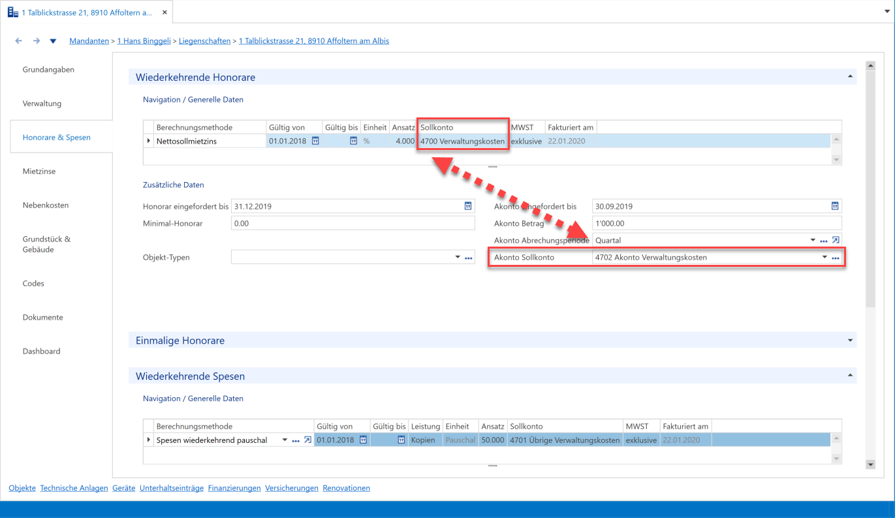Switch to the Grundangaben tab

[x=48, y=70]
